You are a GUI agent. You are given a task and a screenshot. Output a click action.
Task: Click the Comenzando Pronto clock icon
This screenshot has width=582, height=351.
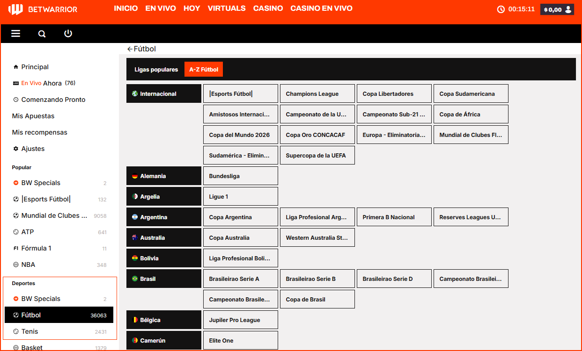tap(16, 100)
